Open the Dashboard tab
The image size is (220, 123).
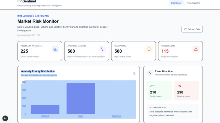click(176, 3)
